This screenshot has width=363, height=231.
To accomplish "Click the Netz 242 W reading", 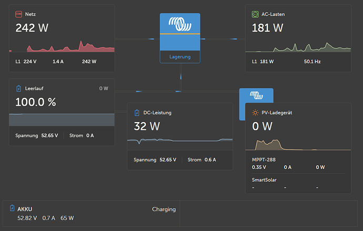I will point(32,28).
